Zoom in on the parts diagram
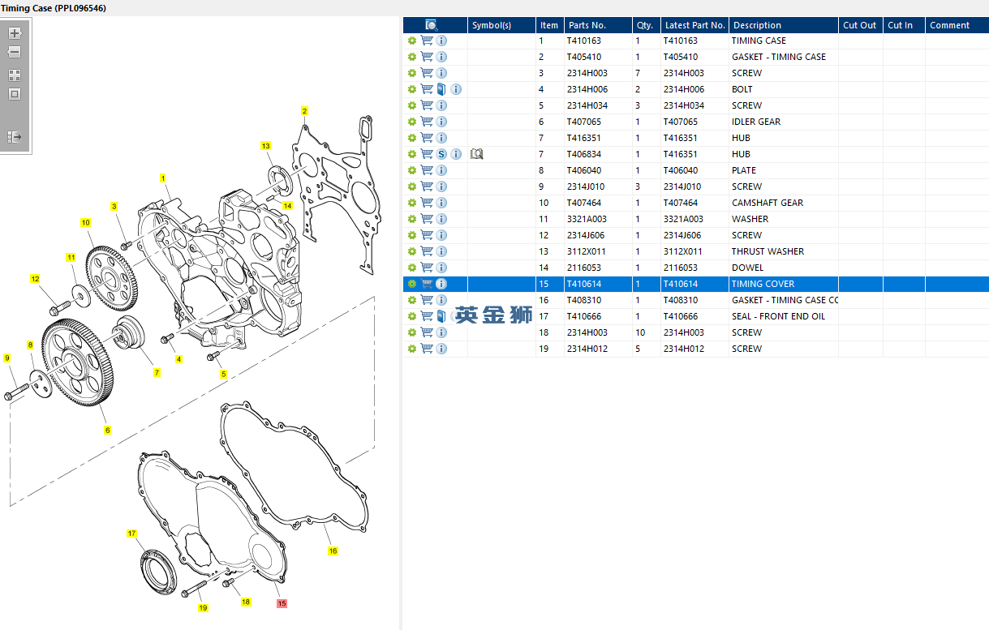 point(15,34)
